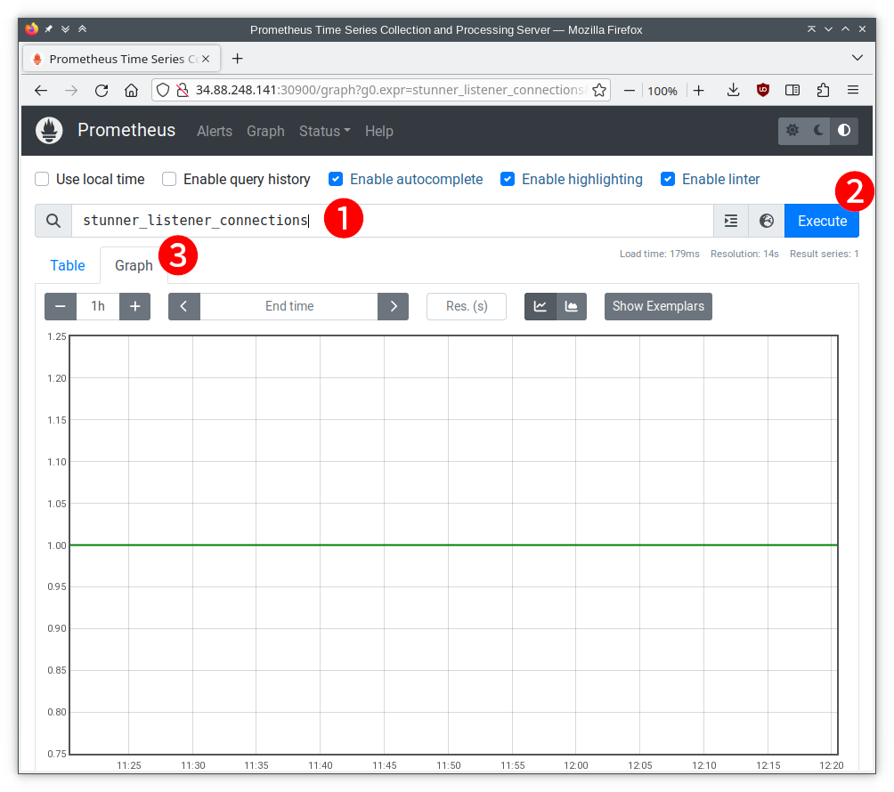Click the tracking protection shield icon
The width and height of the screenshot is (894, 792).
163,90
